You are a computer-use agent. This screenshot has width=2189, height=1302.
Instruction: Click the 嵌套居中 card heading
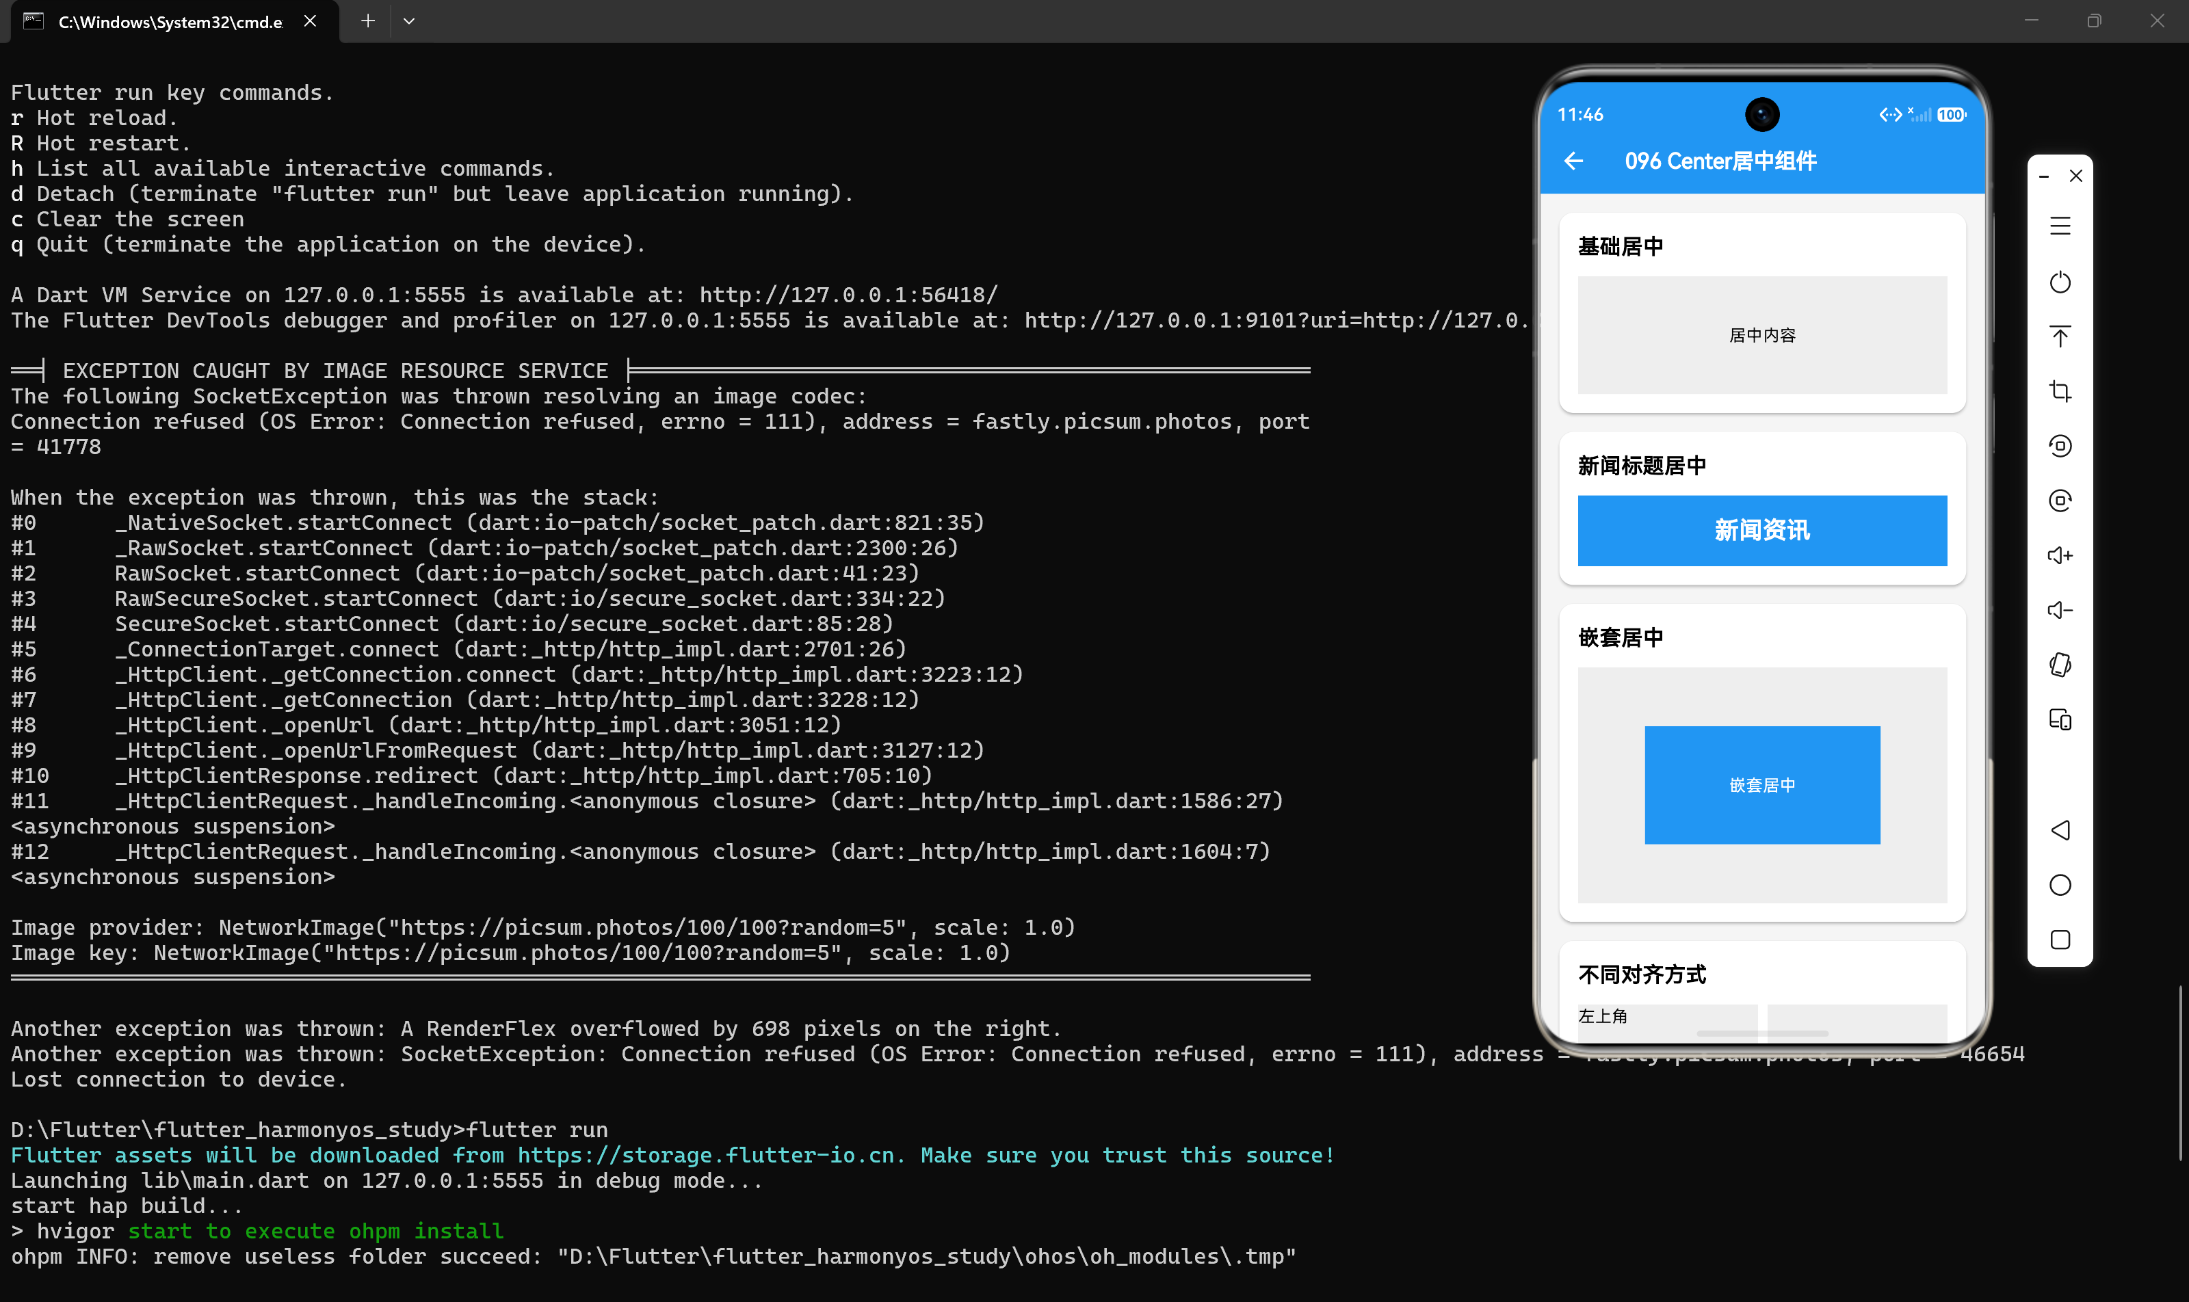click(1621, 638)
